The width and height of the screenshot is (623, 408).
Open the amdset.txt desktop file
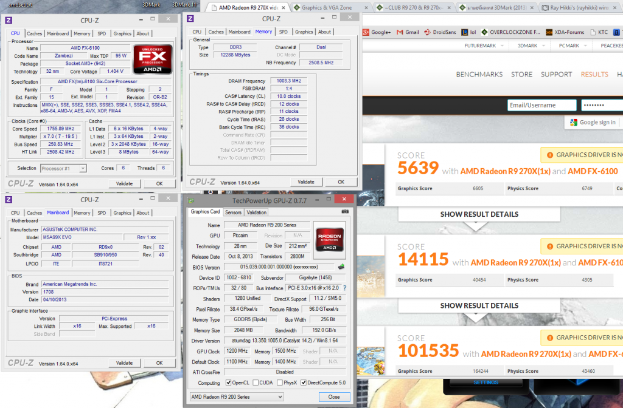[x=21, y=5]
